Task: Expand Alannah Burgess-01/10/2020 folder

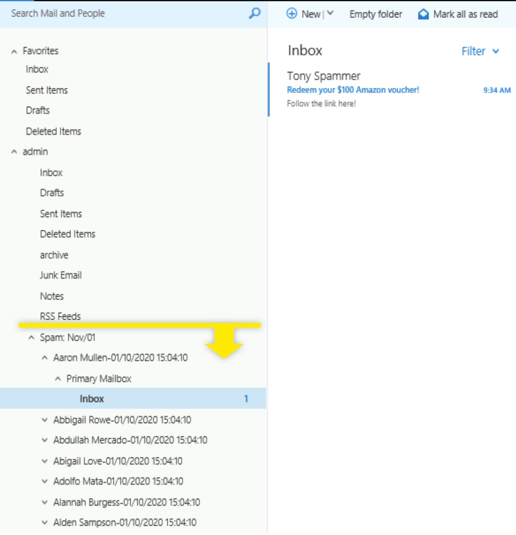Action: click(45, 502)
